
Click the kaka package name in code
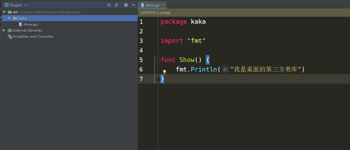click(198, 22)
